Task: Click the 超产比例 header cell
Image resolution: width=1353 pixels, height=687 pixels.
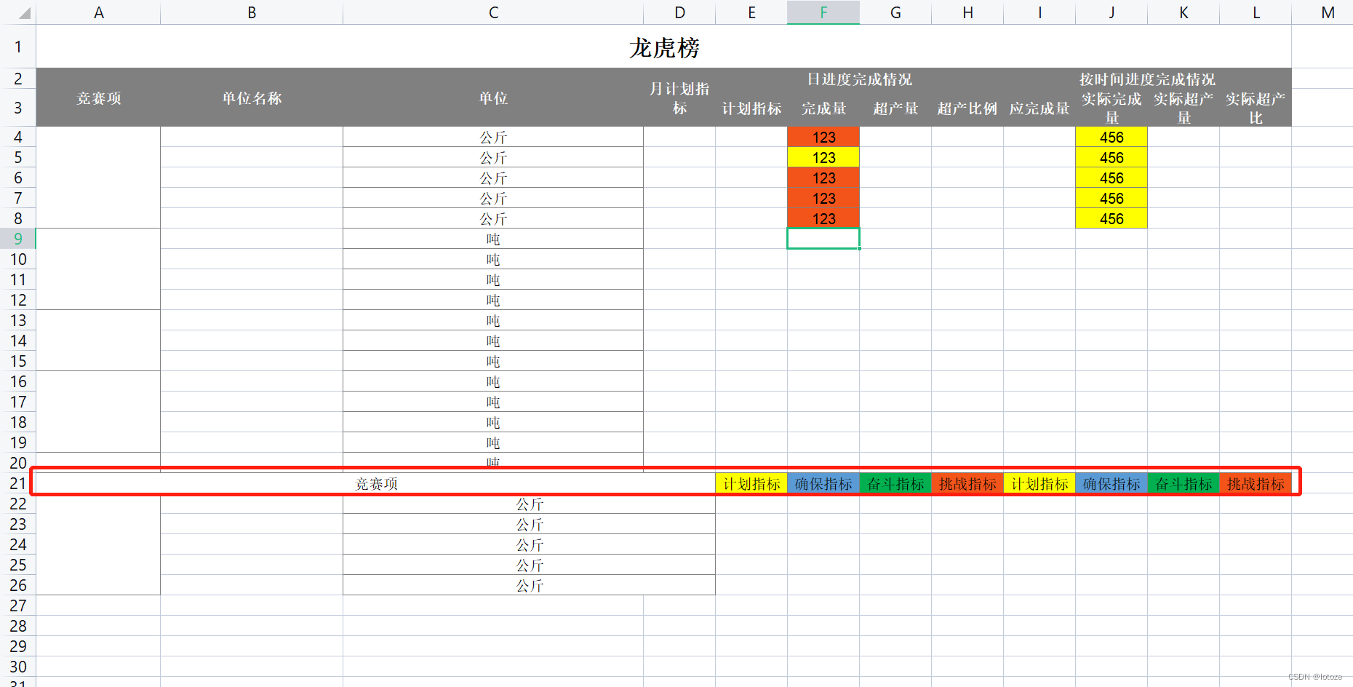Action: pyautogui.click(x=967, y=108)
